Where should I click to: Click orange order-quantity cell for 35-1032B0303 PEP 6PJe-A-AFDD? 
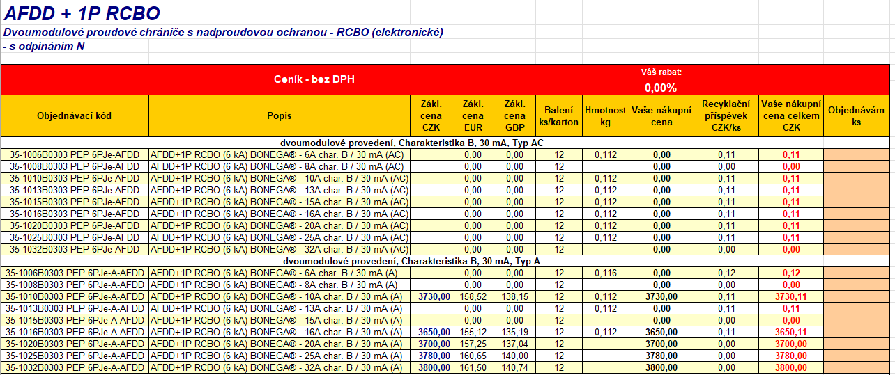(857, 367)
